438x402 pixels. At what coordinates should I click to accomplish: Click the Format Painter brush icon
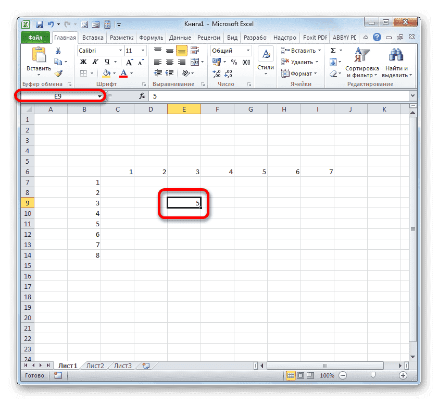click(59, 74)
